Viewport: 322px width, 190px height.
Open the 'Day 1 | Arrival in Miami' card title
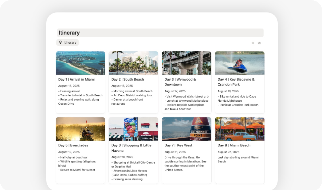76,79
